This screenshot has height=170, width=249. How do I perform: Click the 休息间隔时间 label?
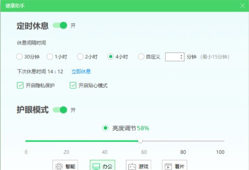(32, 43)
